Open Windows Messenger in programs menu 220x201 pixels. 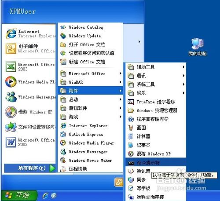pos(63,152)
